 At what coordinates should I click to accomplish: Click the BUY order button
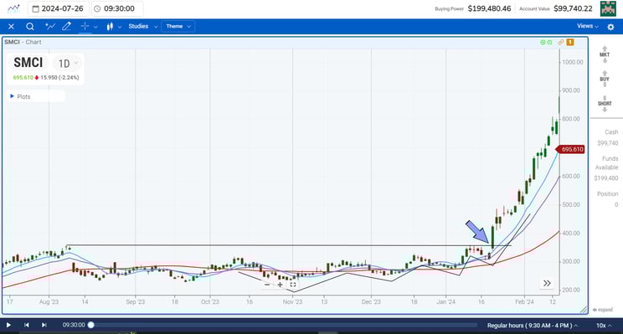click(605, 79)
